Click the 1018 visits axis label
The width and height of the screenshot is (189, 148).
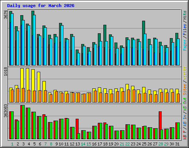(x=6, y=71)
